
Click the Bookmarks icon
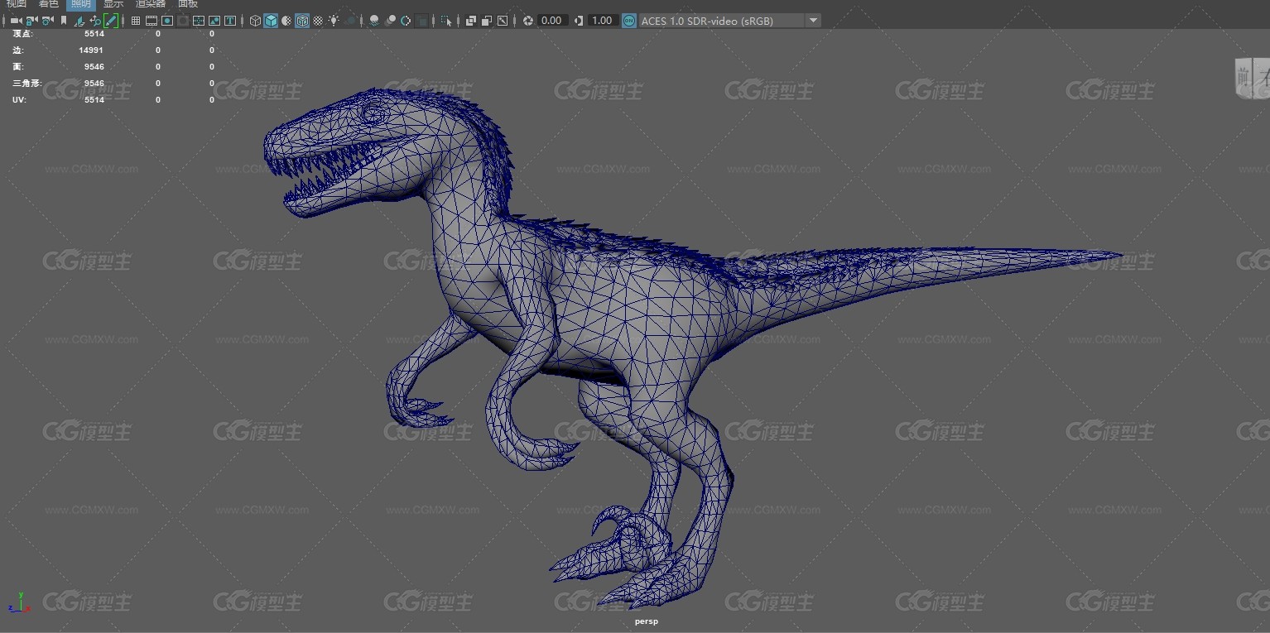(x=64, y=21)
